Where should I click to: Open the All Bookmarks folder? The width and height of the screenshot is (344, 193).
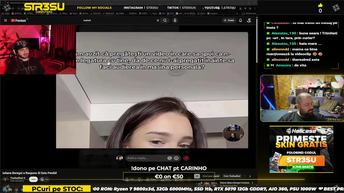point(249,13)
